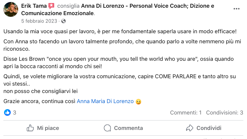Click the winking emoji ending the post
The width and height of the screenshot is (247, 139).
138,101
